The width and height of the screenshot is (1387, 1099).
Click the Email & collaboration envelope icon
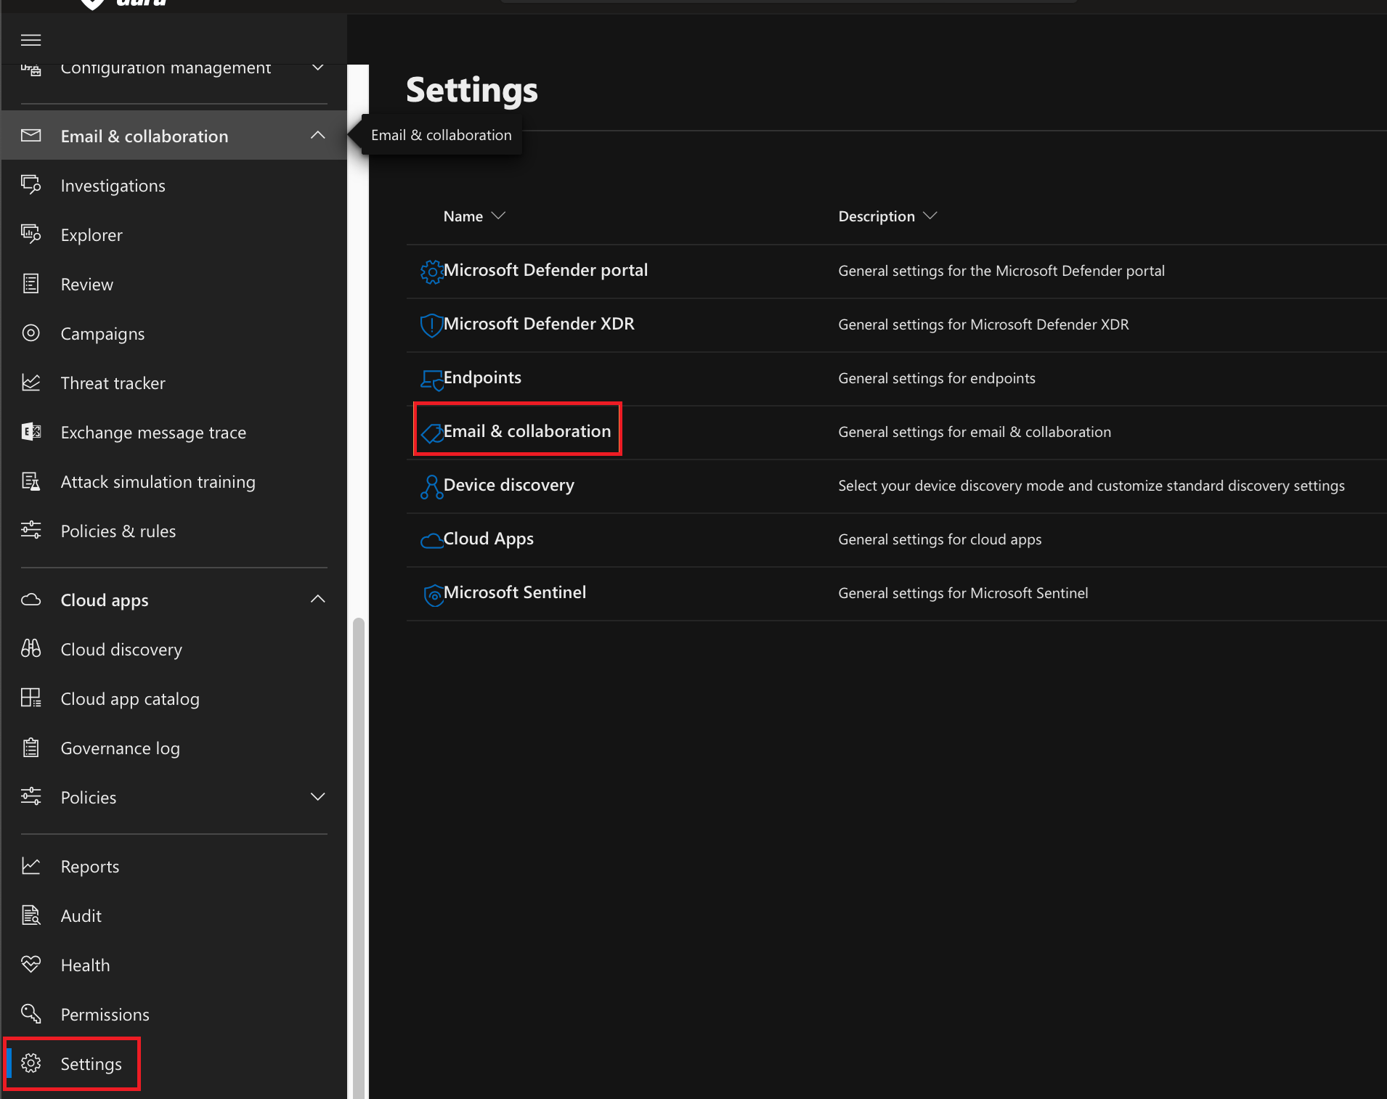[30, 136]
